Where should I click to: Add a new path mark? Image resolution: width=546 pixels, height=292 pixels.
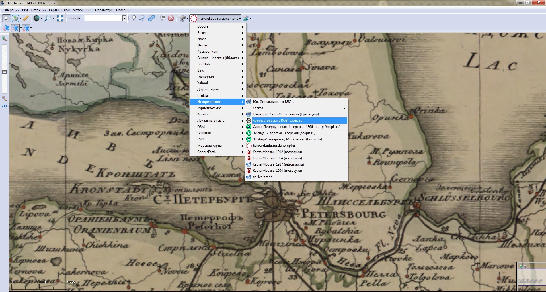[x=143, y=18]
